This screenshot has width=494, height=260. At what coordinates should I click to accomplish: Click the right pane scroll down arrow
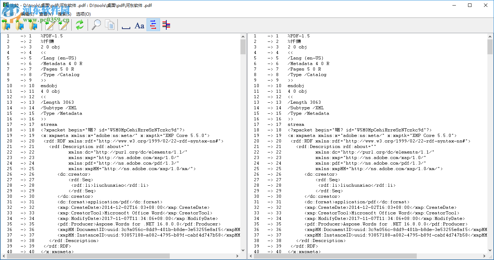tap(490, 250)
